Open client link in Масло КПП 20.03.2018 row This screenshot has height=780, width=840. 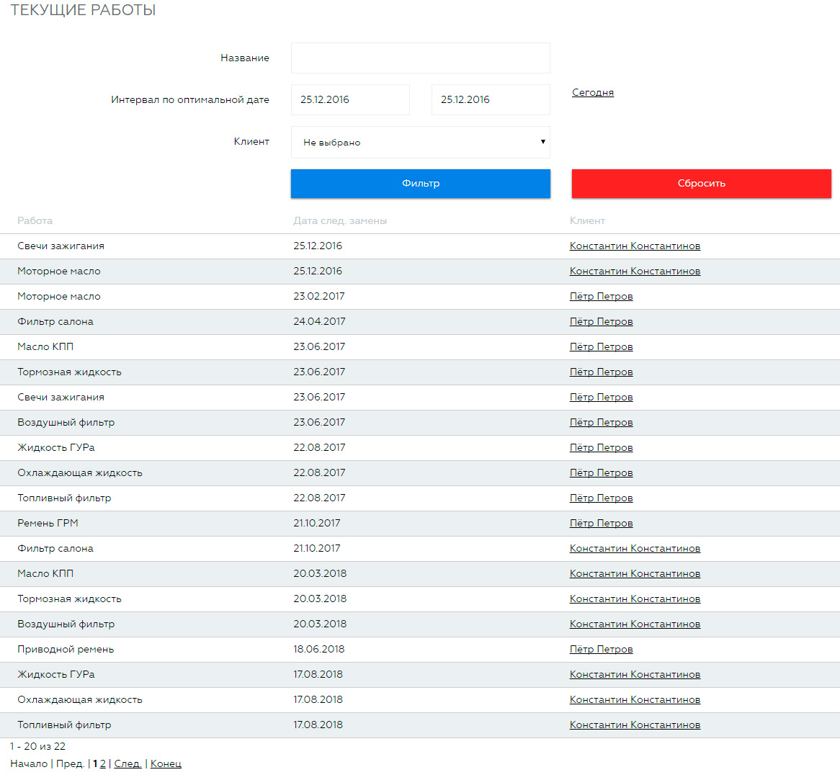634,573
